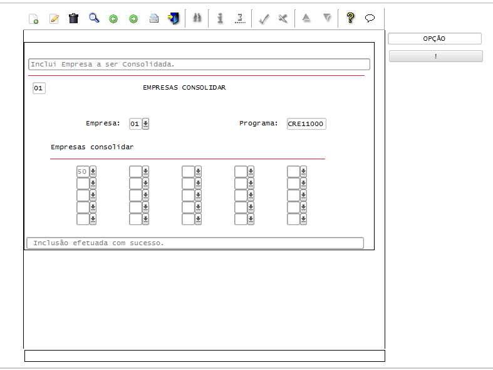Click the 'Inclui Empresa a ser Consolidada.' field
Image resolution: width=493 pixels, height=370 pixels.
coord(199,64)
